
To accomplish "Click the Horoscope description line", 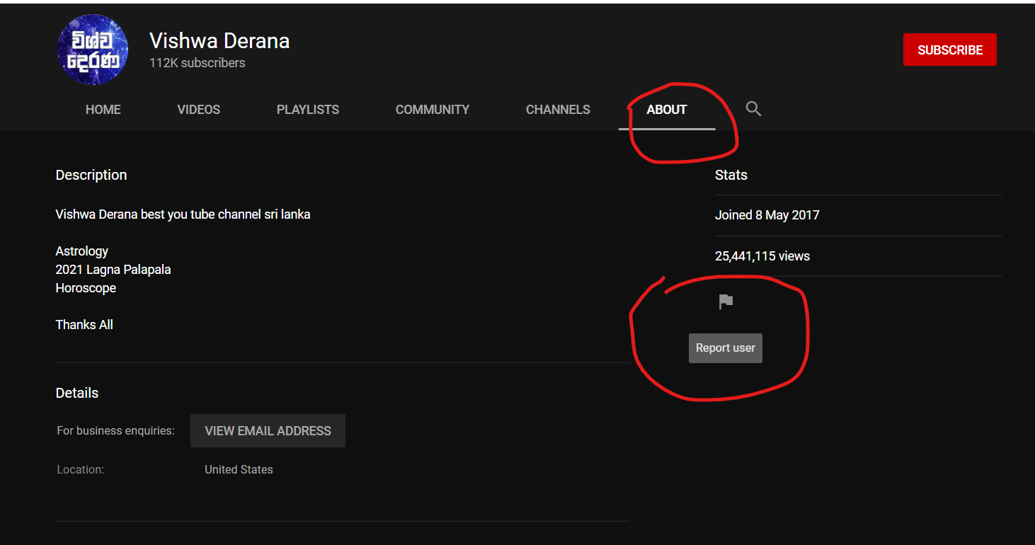I will 86,288.
